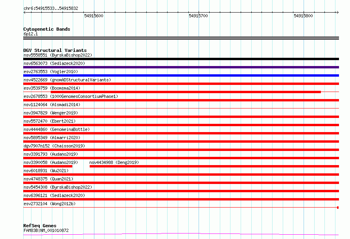Click the small red esv2732104 marker
Screen dimensions: 350x239
point(338,207)
